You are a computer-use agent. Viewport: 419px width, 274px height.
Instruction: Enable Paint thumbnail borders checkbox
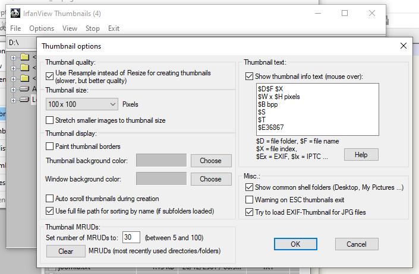[x=50, y=146]
